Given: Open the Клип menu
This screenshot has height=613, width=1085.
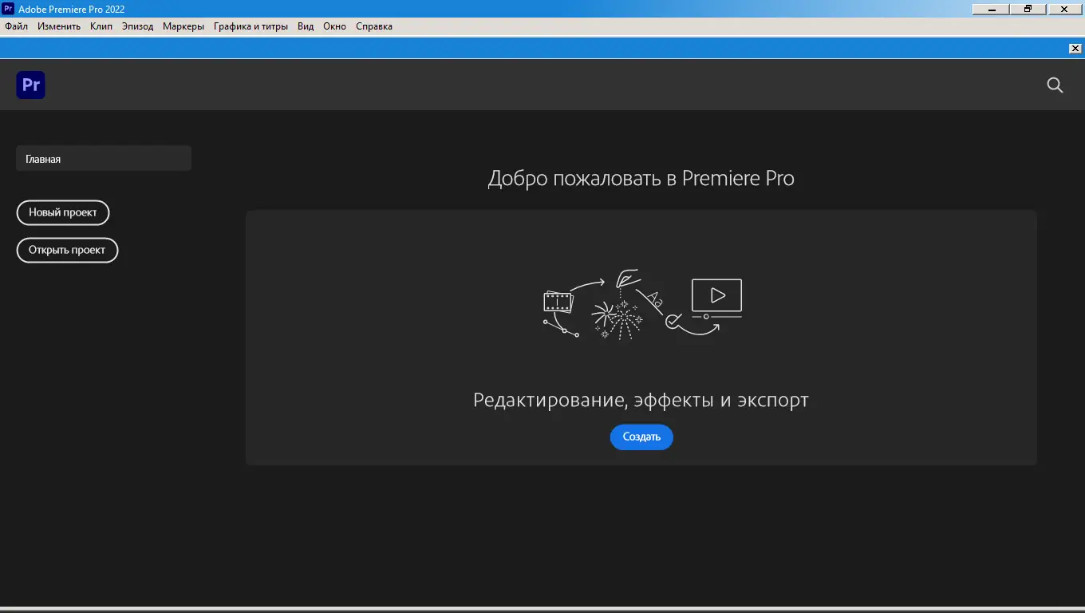Looking at the screenshot, I should click(x=101, y=26).
